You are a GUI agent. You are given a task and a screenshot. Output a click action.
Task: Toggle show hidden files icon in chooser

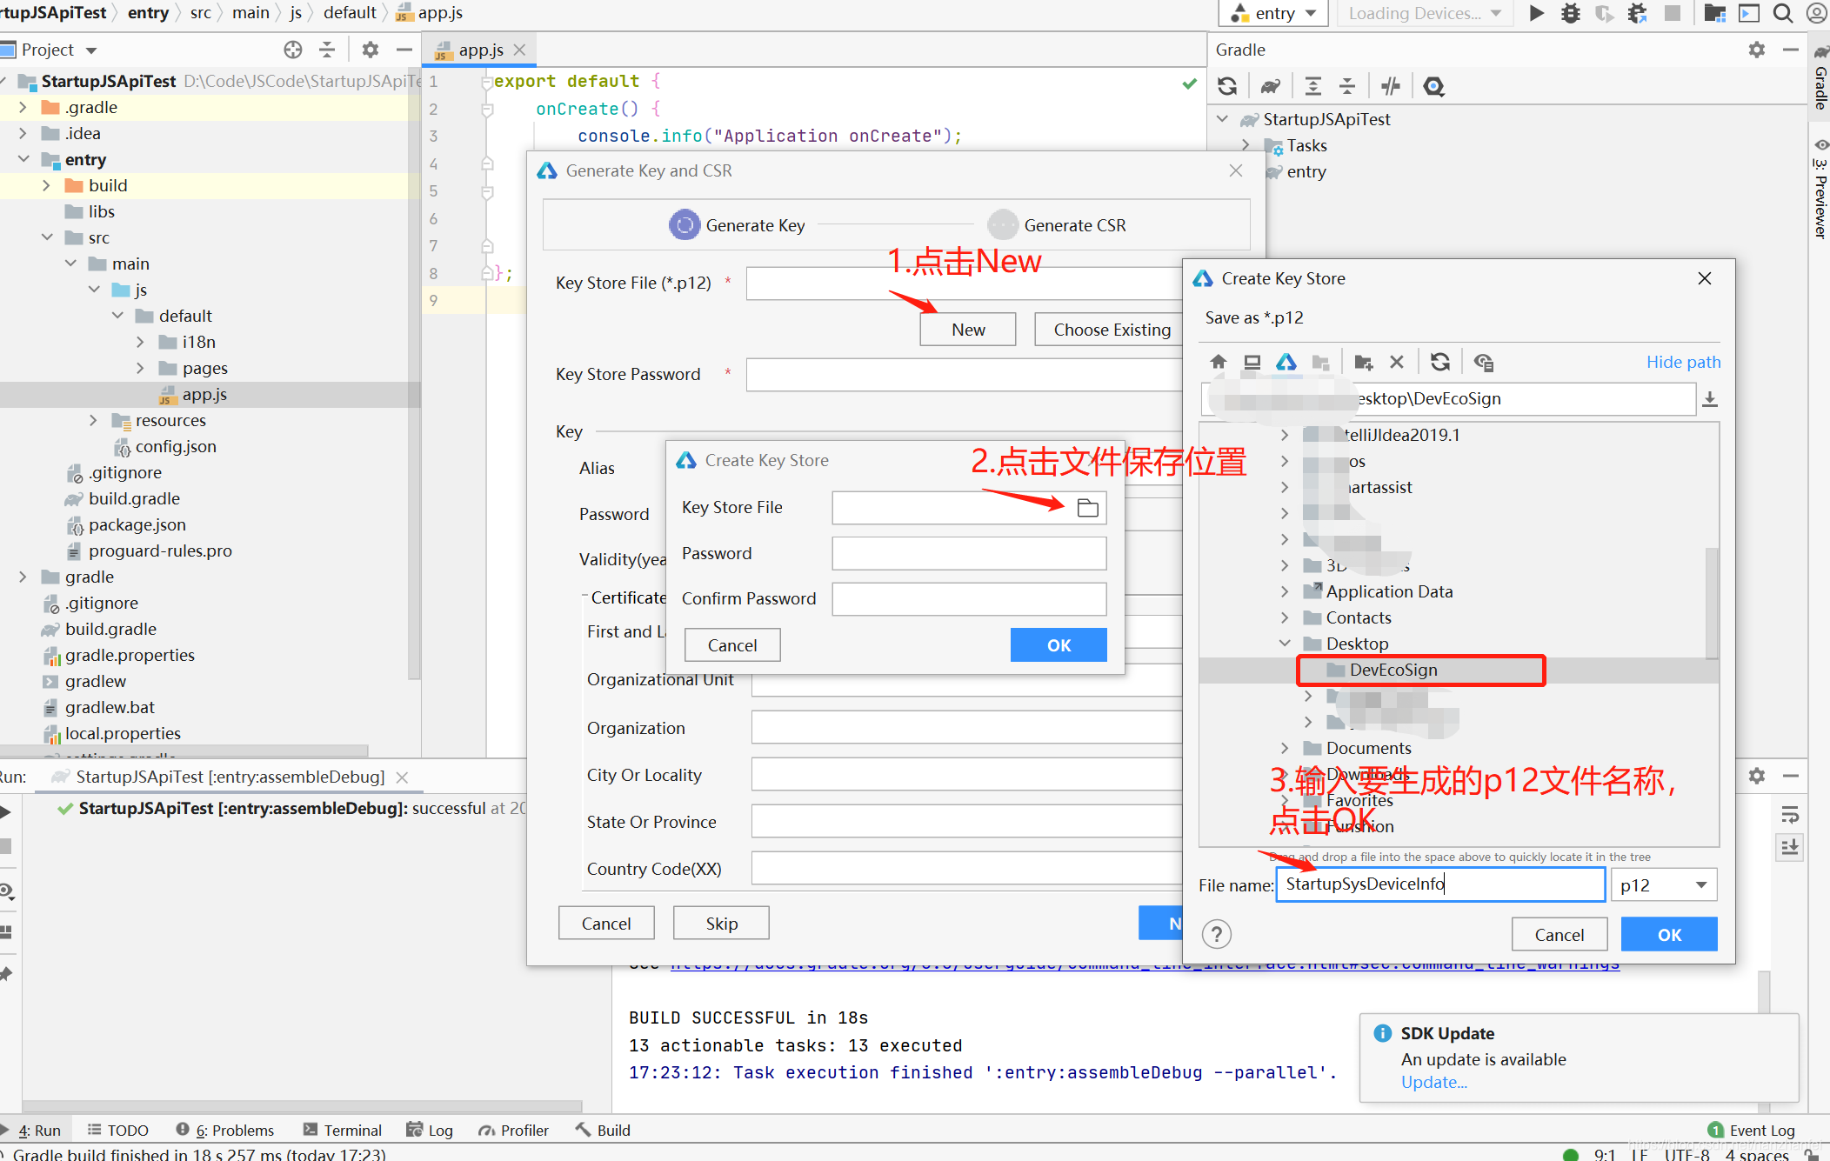[x=1484, y=363]
